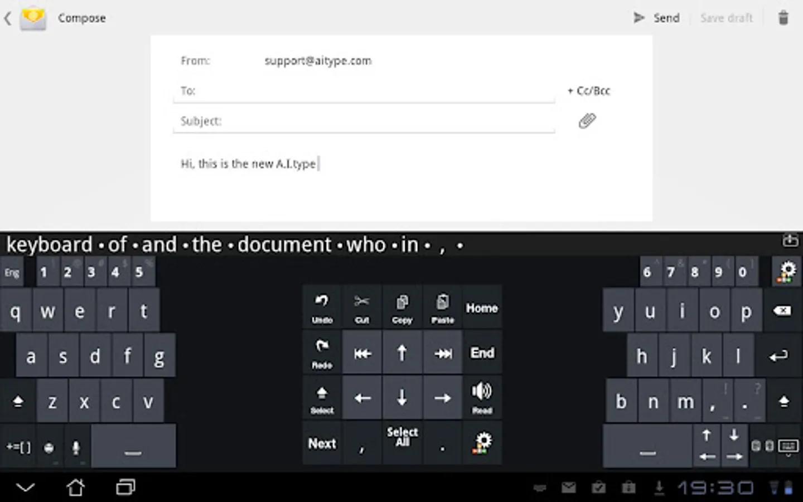
Task: Tap the Send arrow icon
Action: point(639,18)
